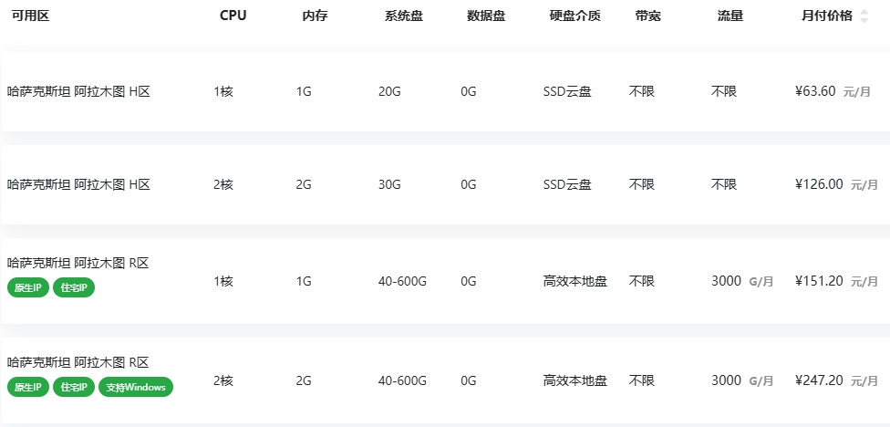The width and height of the screenshot is (890, 427).
Task: Click the 带宽 column header
Action: point(647,16)
